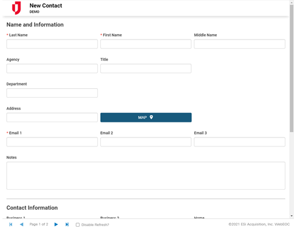Click the red shield logo in header
This screenshot has height=231, width=297.
[16, 8]
